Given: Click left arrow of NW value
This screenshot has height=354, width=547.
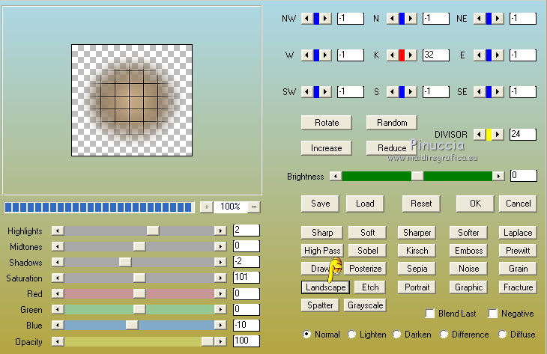Looking at the screenshot, I should point(306,18).
